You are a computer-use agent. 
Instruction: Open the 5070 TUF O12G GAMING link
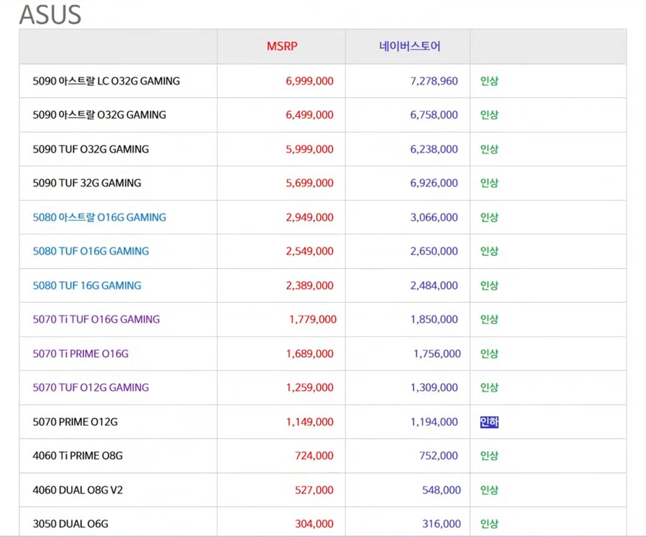click(90, 387)
